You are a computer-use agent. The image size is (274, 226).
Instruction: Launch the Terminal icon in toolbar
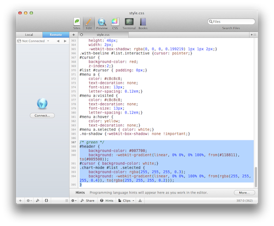point(129,22)
